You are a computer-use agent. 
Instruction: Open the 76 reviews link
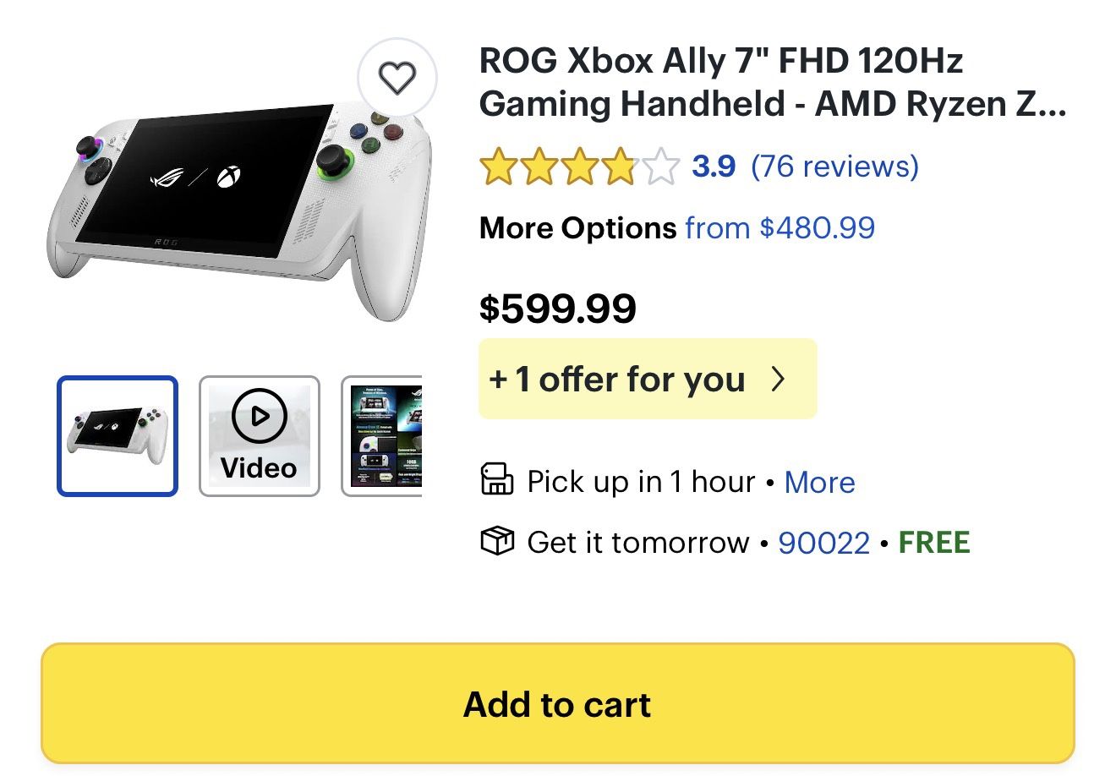click(834, 167)
